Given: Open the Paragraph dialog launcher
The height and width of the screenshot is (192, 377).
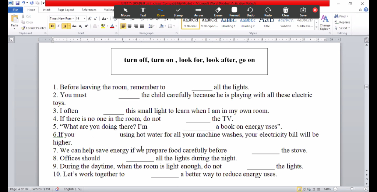Looking at the screenshot, I should 177,33.
